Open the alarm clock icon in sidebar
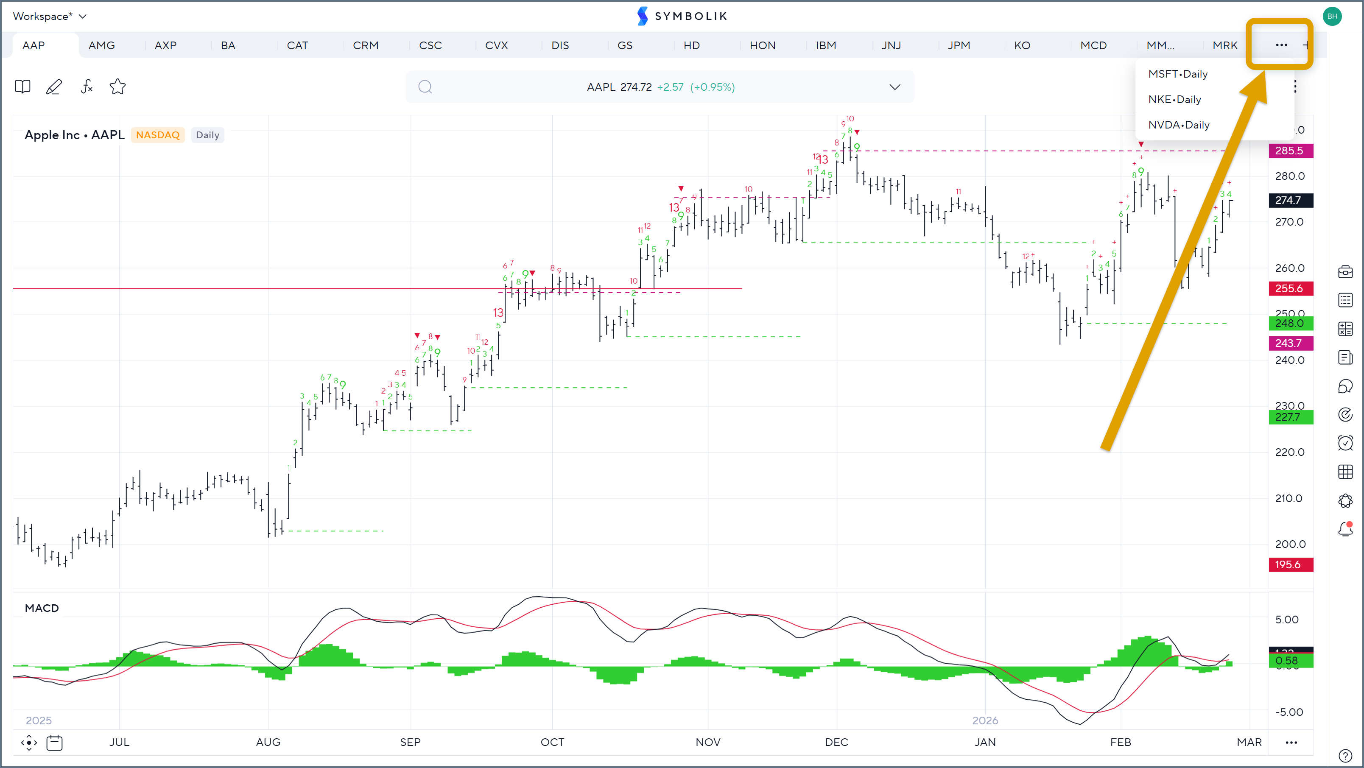The height and width of the screenshot is (768, 1364). click(1345, 442)
